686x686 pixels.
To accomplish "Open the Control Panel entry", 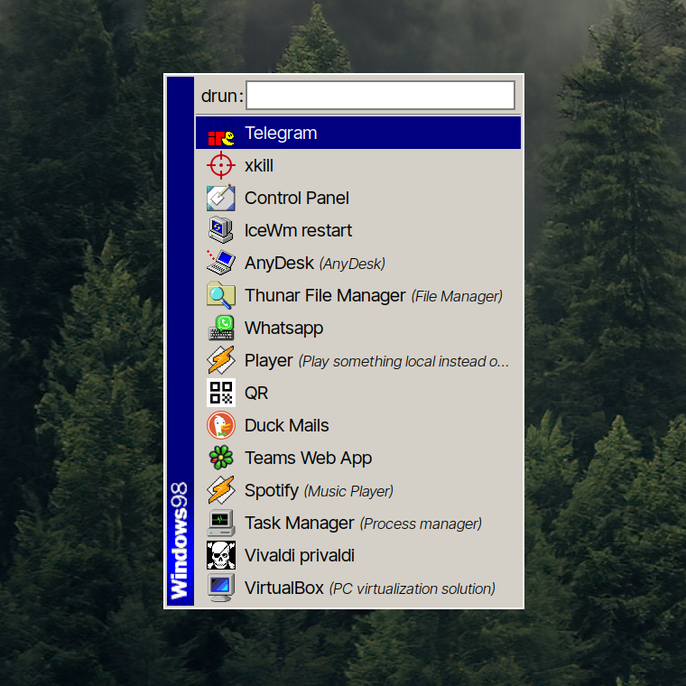I will tap(357, 198).
